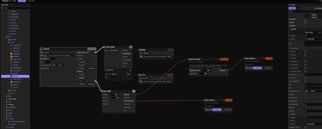Viewport: 322px width, 129px height.
Task: Click the plus icon next to 属性最大值
Action: 111,104
